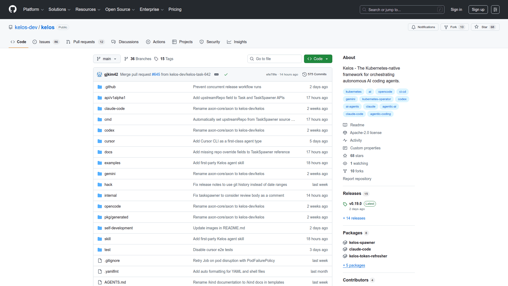The width and height of the screenshot is (508, 286).
Task: Click the Fork repository icon
Action: point(446,27)
